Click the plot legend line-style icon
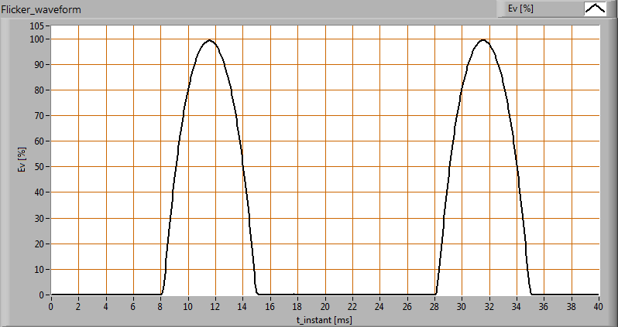Image resolution: width=618 pixels, height=327 pixels. click(595, 9)
